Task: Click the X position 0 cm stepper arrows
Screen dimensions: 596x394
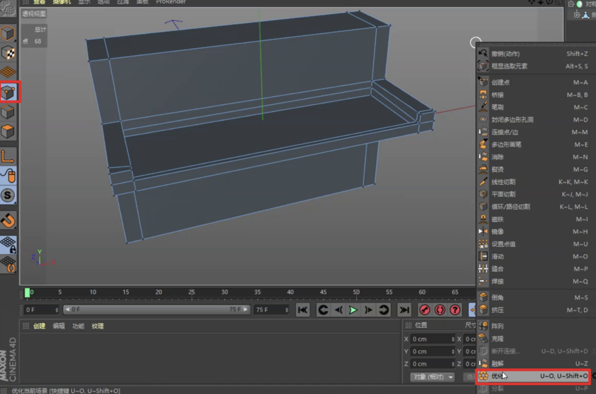Action: (453, 339)
